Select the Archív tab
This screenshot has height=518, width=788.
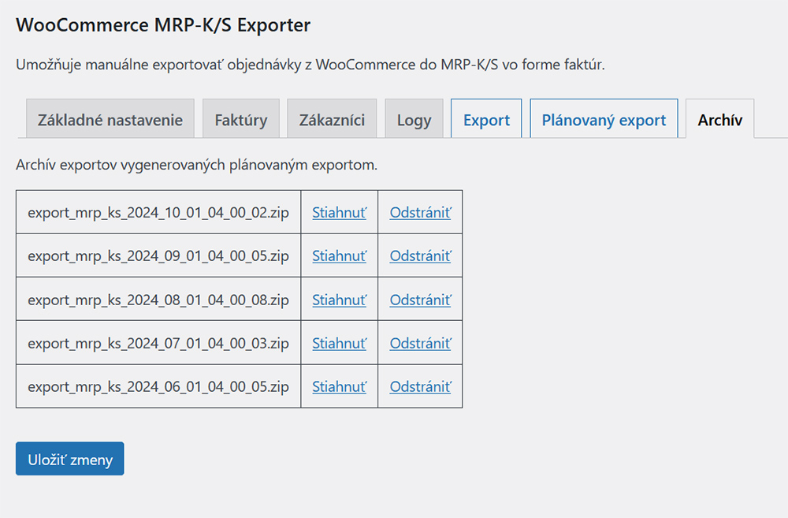coord(719,119)
